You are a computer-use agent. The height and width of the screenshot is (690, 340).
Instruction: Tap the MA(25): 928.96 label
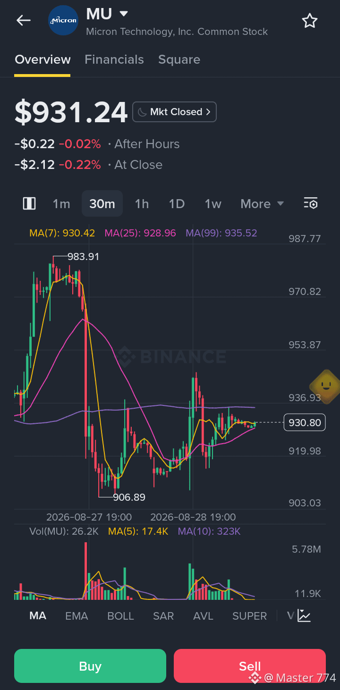pos(140,233)
